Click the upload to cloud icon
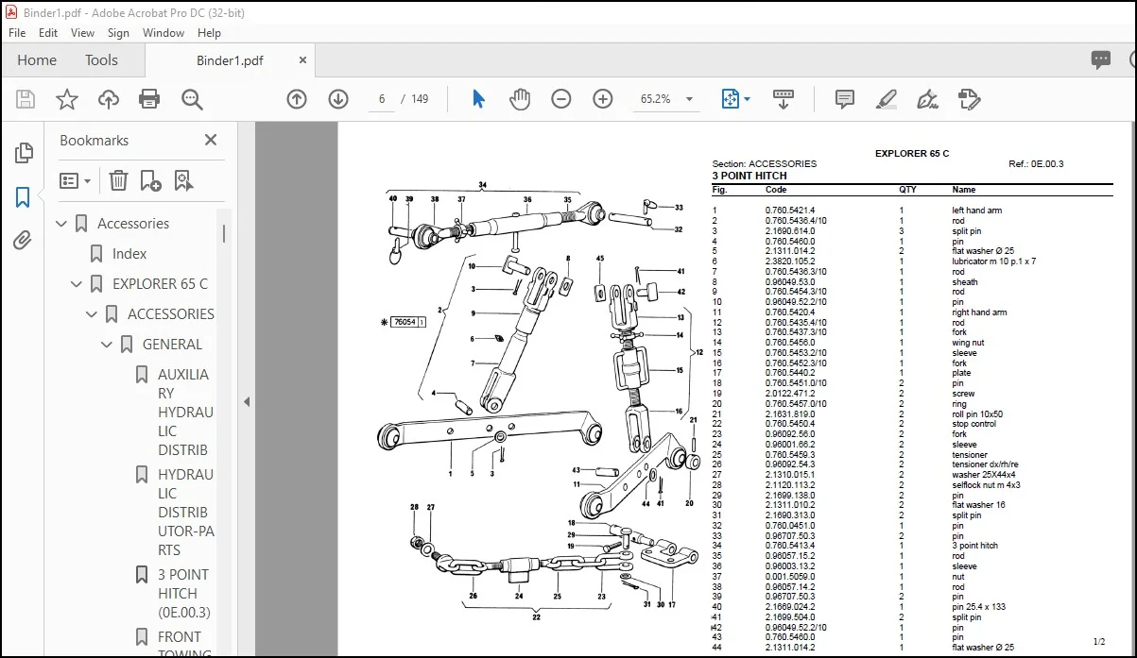The image size is (1137, 658). coord(109,99)
